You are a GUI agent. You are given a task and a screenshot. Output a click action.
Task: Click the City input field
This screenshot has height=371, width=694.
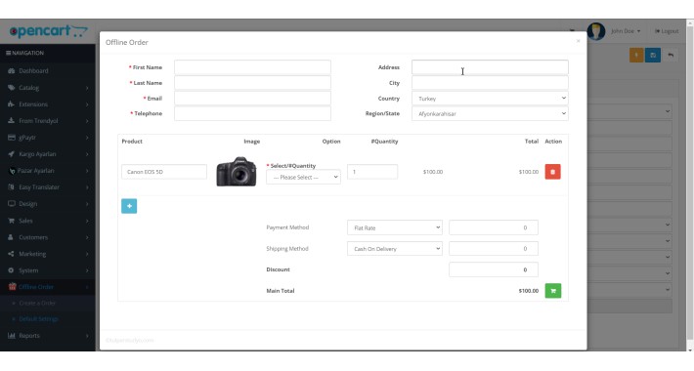click(490, 83)
